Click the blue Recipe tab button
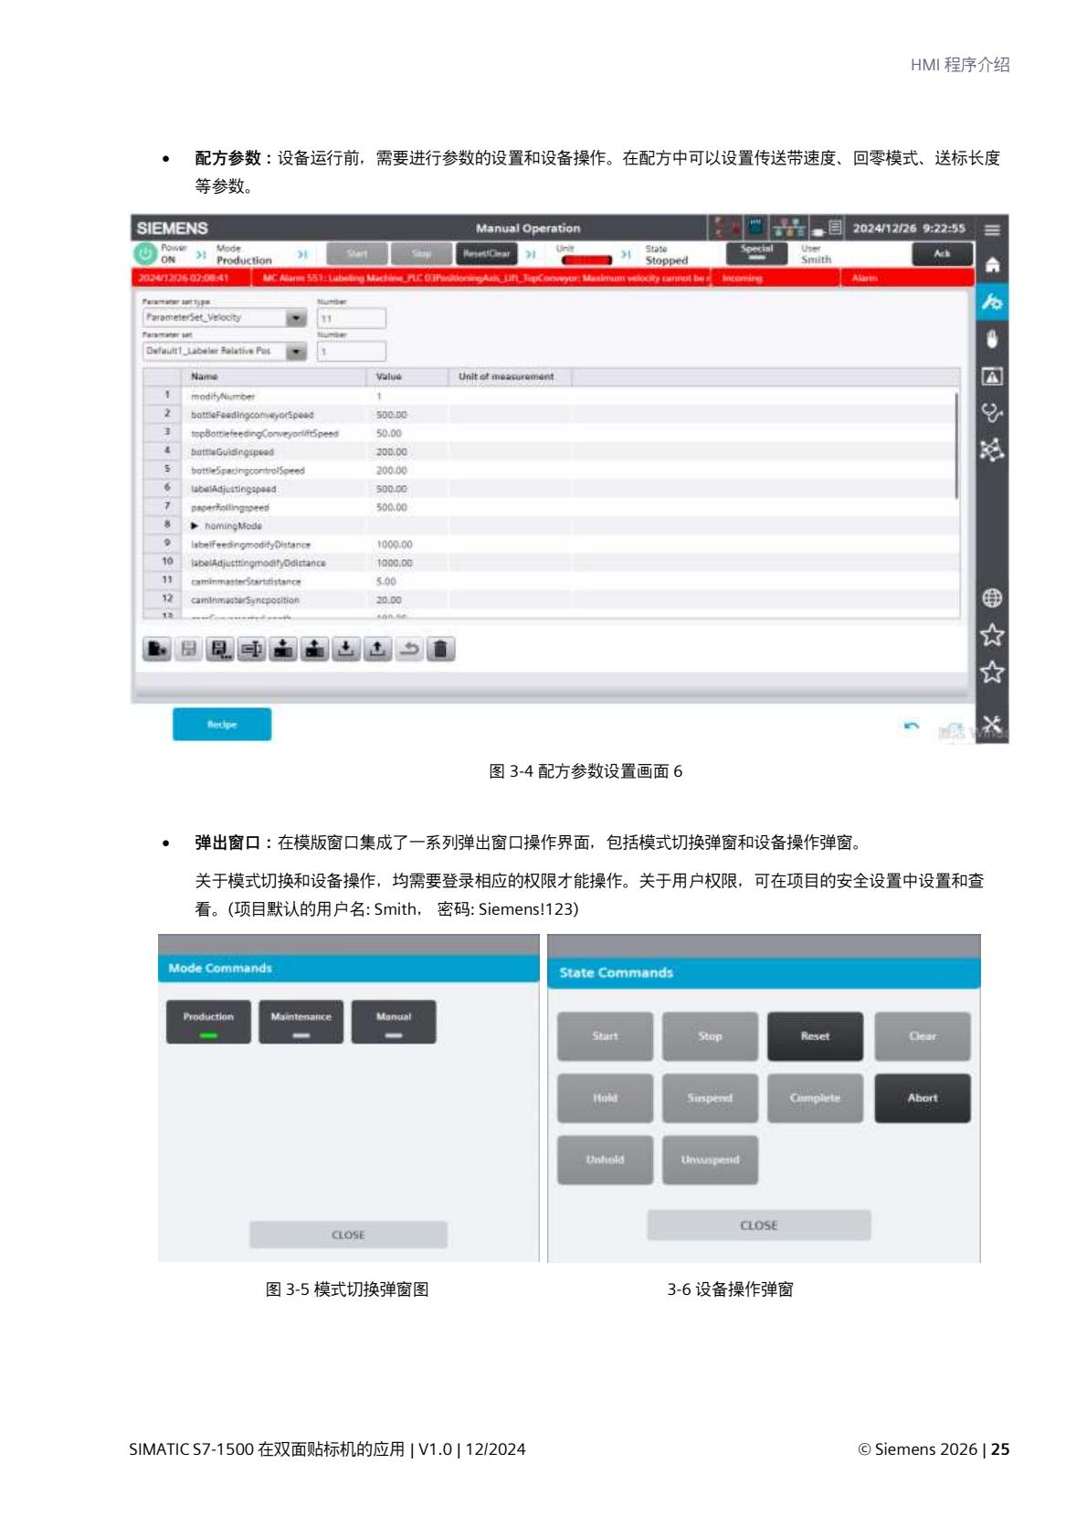The image size is (1087, 1538). [222, 724]
